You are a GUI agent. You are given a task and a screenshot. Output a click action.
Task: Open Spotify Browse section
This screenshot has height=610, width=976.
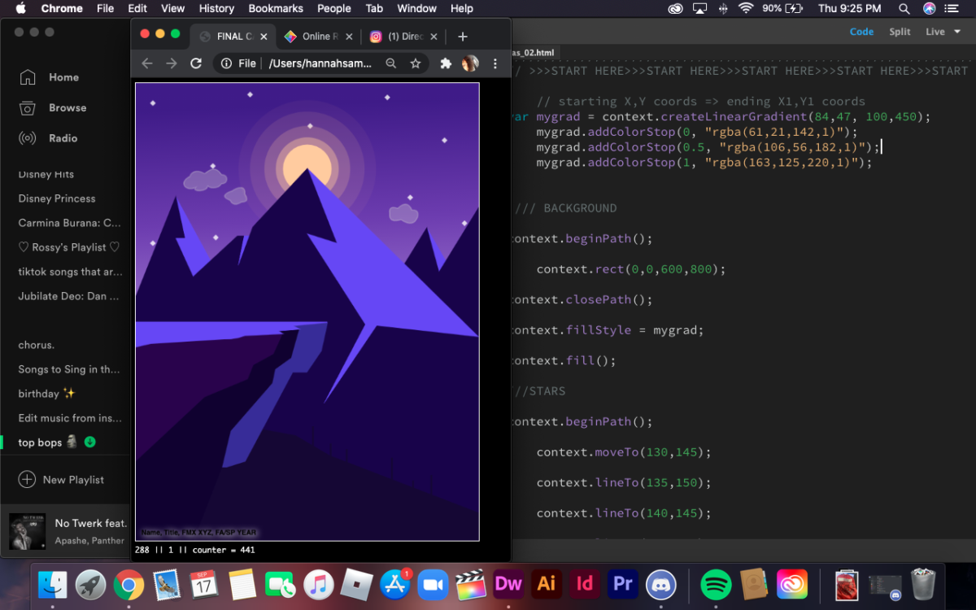[67, 107]
